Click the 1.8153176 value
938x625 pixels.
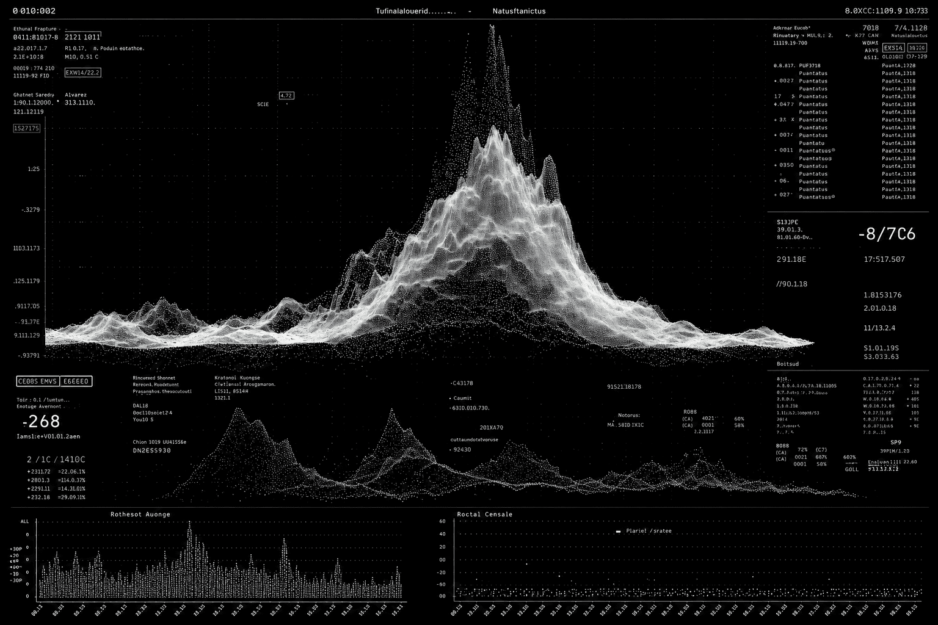click(x=882, y=295)
